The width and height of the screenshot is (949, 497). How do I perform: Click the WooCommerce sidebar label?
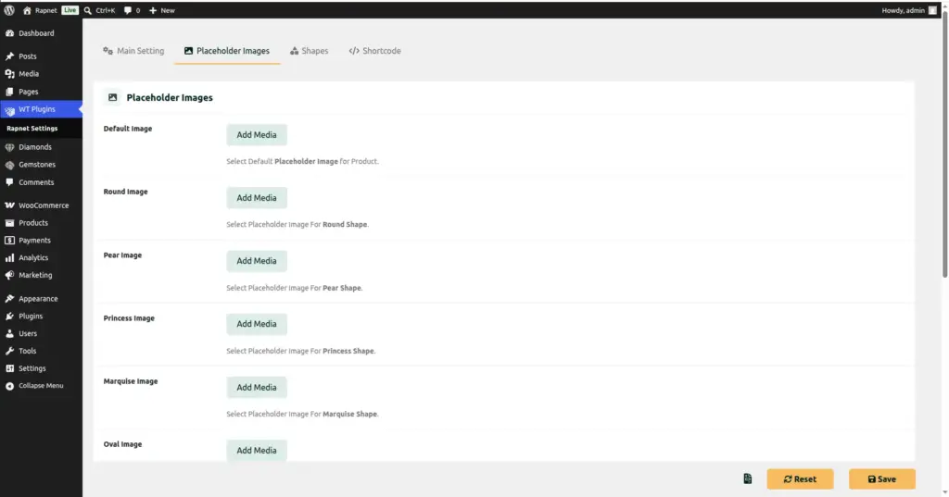pyautogui.click(x=44, y=205)
